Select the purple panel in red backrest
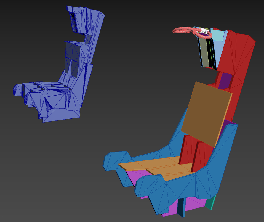 click(225, 81)
